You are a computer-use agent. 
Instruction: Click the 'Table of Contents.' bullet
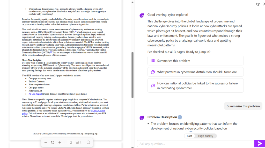(x=37, y=82)
